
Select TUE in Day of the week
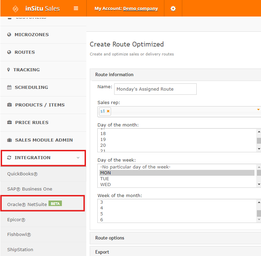pos(177,178)
